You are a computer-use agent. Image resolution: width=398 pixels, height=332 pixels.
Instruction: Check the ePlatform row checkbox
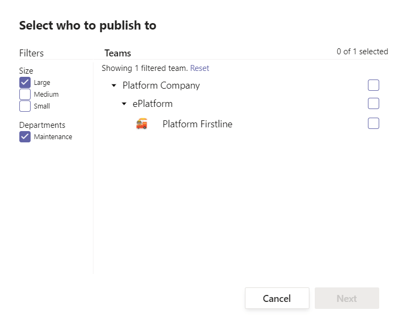point(373,104)
